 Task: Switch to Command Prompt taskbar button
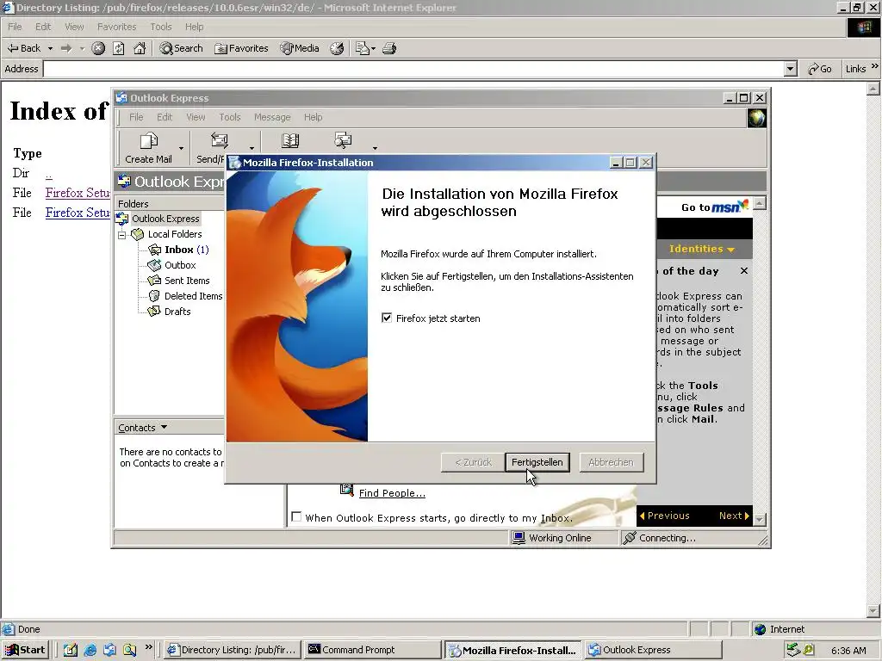[x=372, y=650]
